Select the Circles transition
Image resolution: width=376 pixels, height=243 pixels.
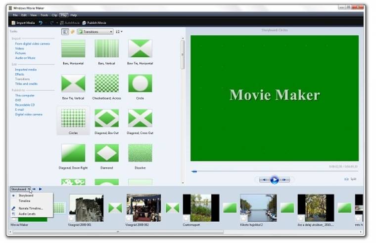73,121
